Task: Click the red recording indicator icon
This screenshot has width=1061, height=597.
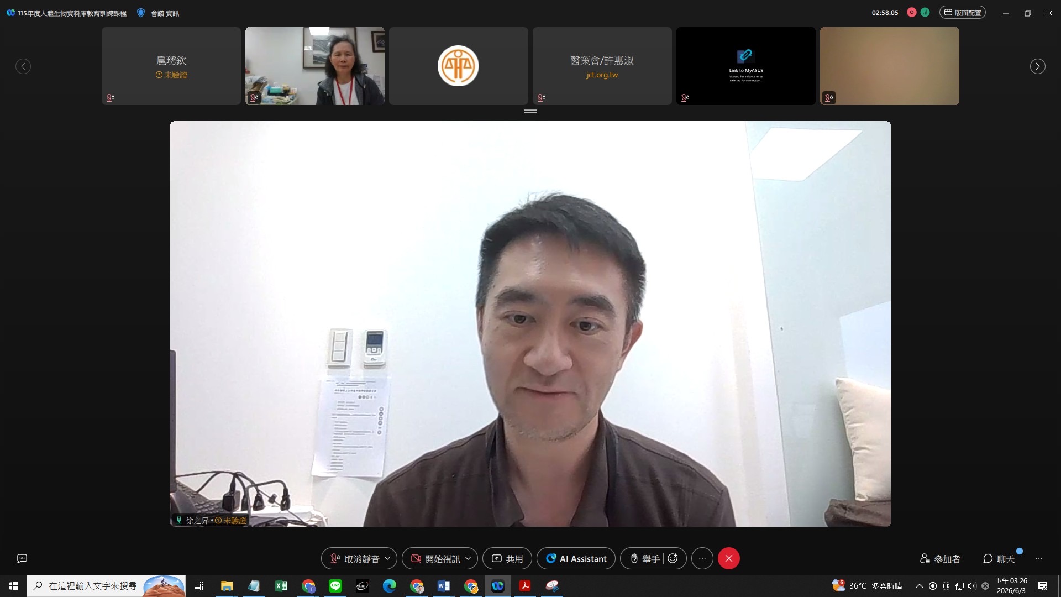Action: pos(912,13)
